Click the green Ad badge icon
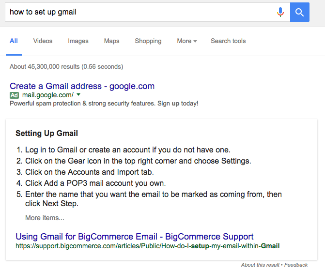Image resolution: width=325 pixels, height=271 pixels. point(14,95)
